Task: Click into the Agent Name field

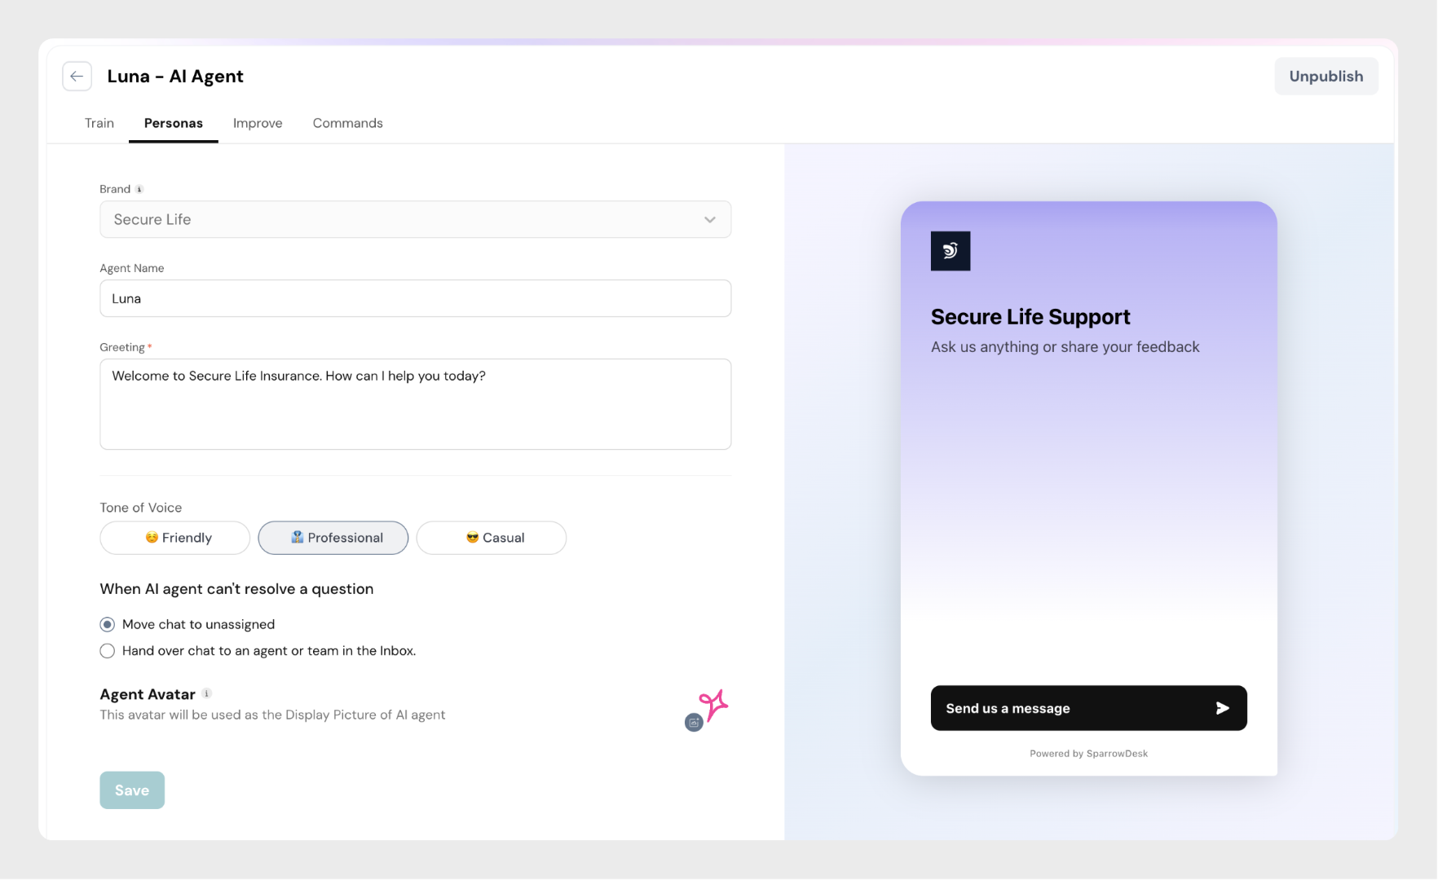Action: coord(415,299)
